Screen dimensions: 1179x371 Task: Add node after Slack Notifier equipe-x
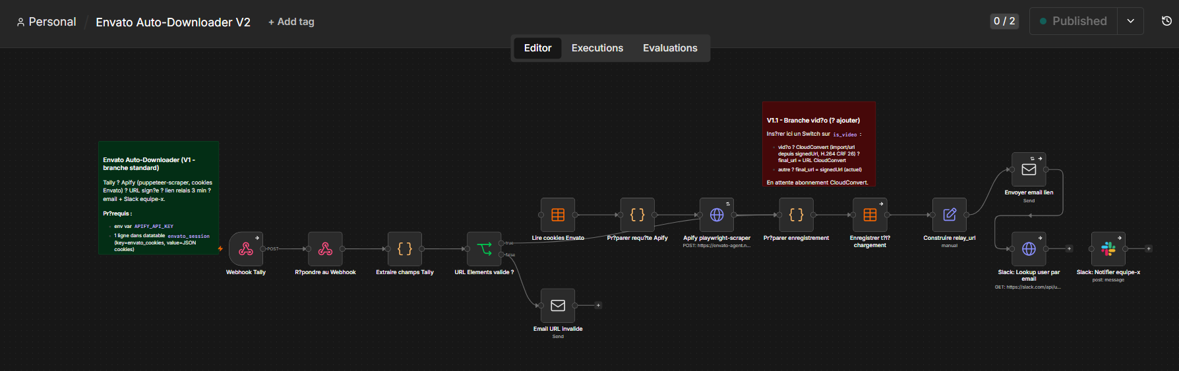pyautogui.click(x=1149, y=249)
